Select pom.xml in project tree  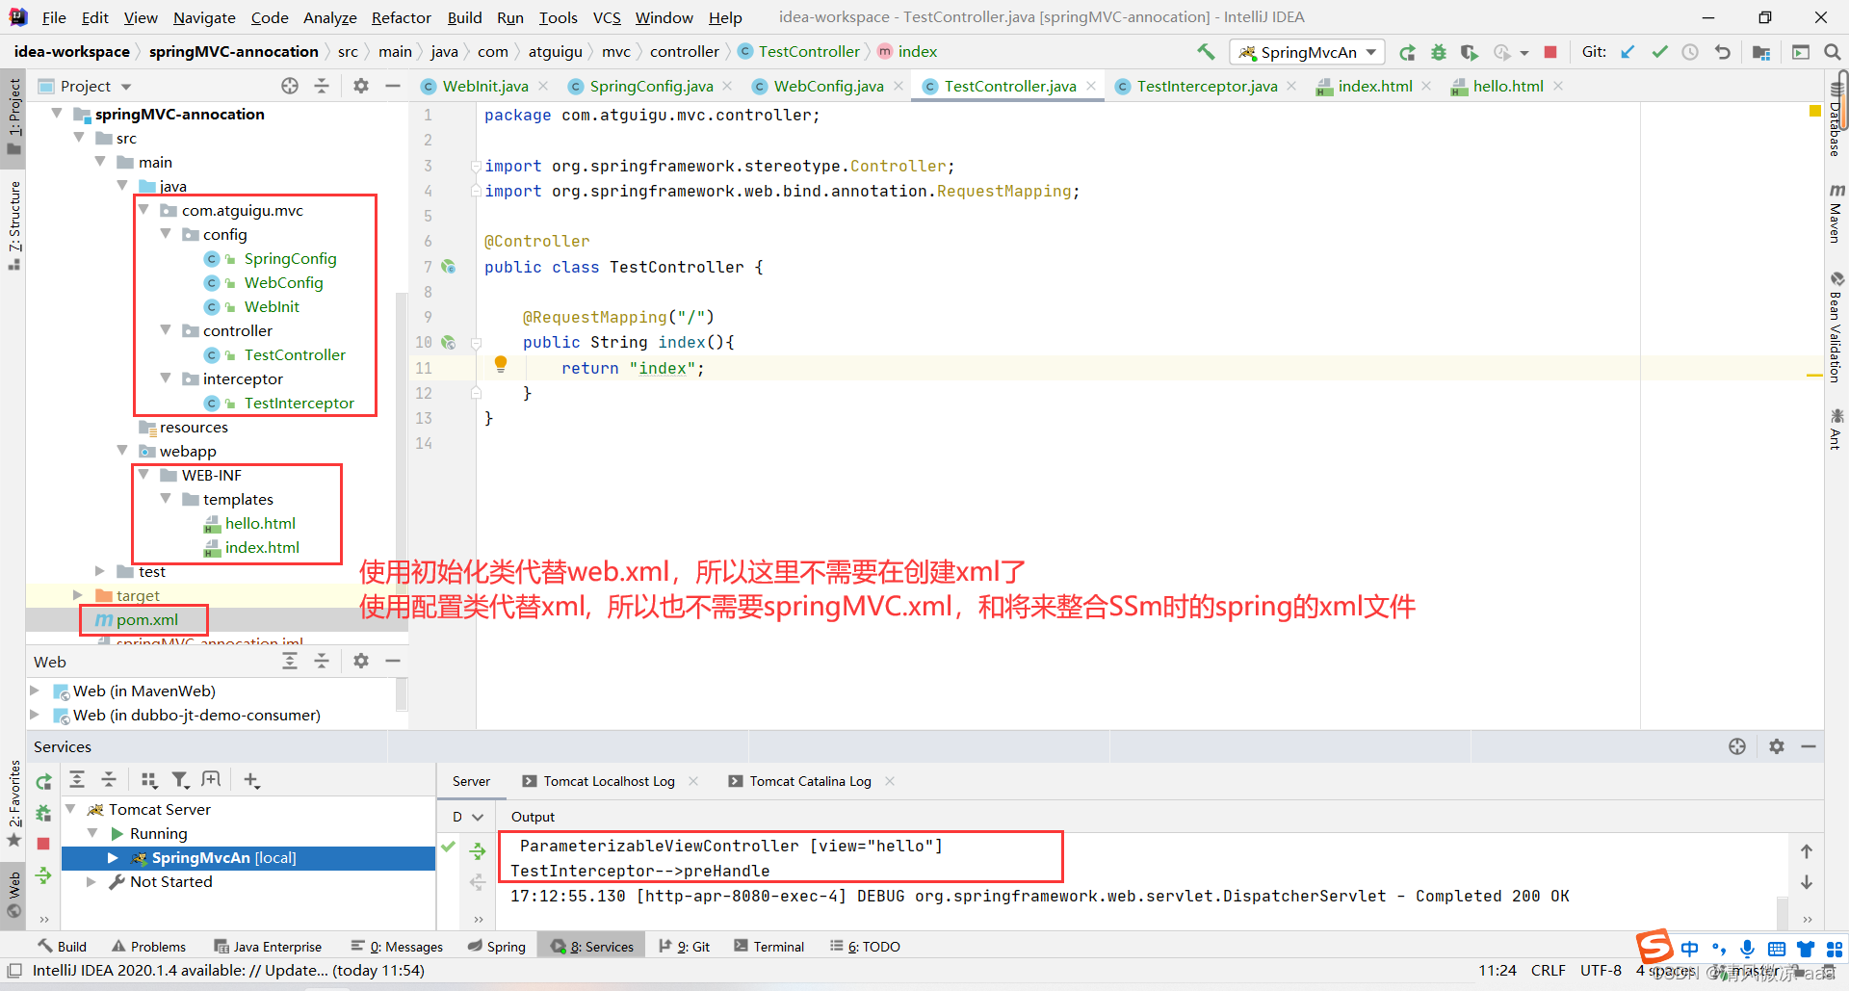[x=146, y=619]
